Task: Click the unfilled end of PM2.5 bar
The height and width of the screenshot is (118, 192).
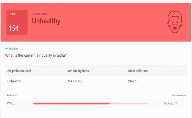Action: 129,103
